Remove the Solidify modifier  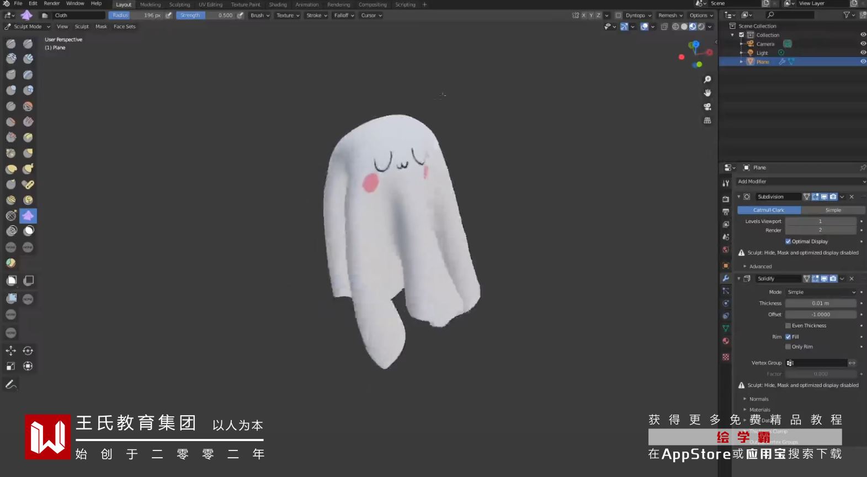pyautogui.click(x=852, y=279)
